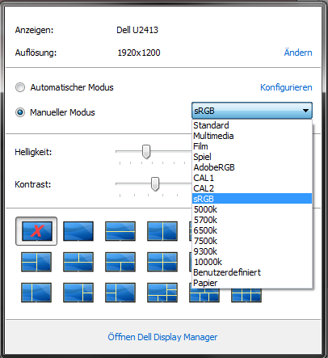Choose the single full-screen layout icon
Screen dimensions: 328x358
[x=78, y=231]
